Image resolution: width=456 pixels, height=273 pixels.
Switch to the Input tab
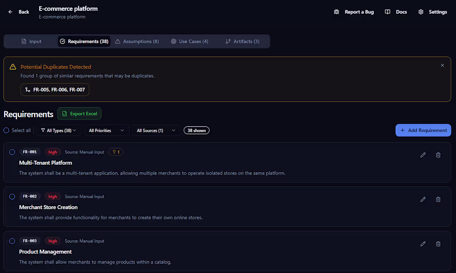[x=32, y=41]
